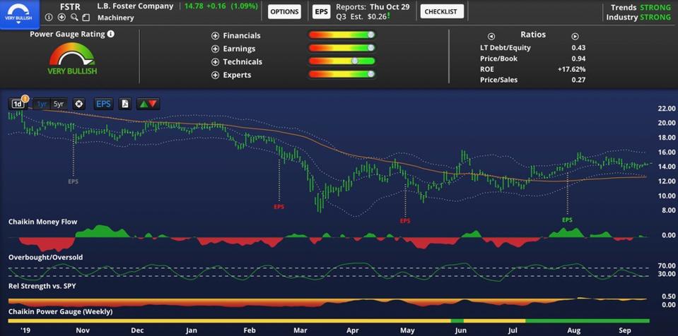This screenshot has width=678, height=336.
Task: Click the Ratios heading
Action: point(533,35)
